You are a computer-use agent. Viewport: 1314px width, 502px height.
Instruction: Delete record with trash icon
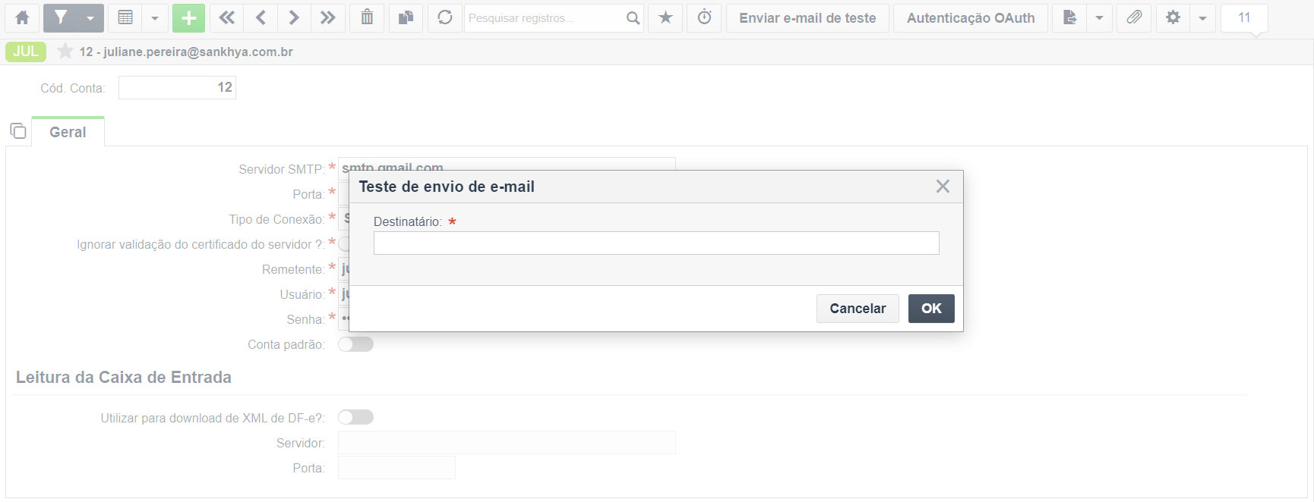367,17
